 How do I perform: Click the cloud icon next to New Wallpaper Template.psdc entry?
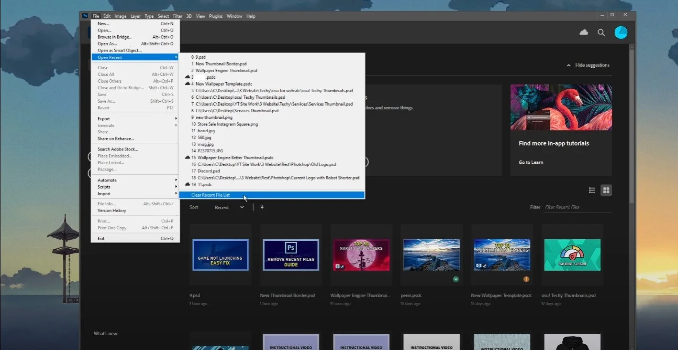point(188,84)
